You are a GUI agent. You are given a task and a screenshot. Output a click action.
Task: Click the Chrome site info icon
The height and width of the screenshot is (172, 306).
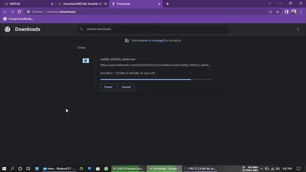tap(29, 11)
